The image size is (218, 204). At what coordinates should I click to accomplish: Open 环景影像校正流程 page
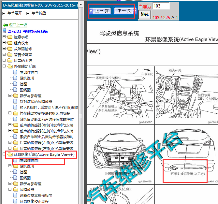coord(34,201)
